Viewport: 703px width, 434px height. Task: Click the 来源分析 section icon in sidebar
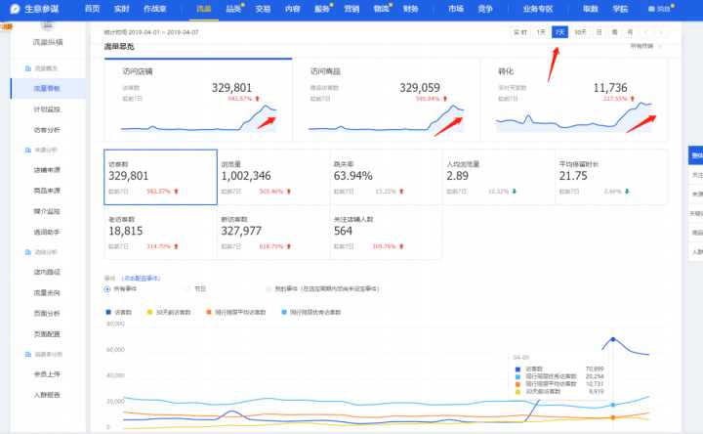(24, 150)
